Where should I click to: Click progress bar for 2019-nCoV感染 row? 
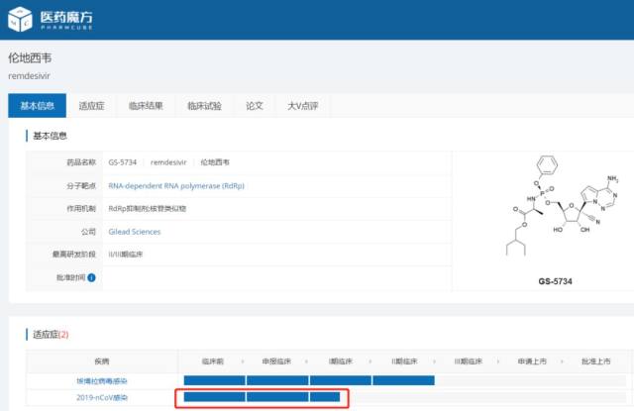point(262,397)
